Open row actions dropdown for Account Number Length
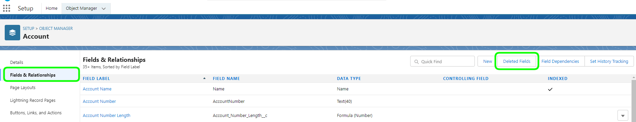 point(623,115)
